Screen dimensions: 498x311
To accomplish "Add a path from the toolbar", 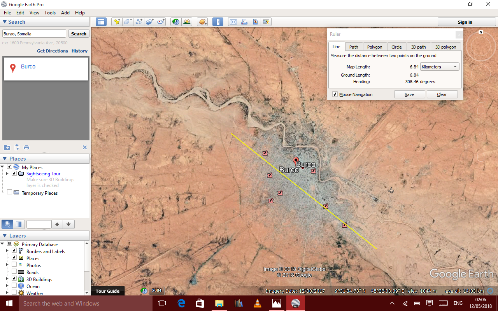I will [139, 22].
